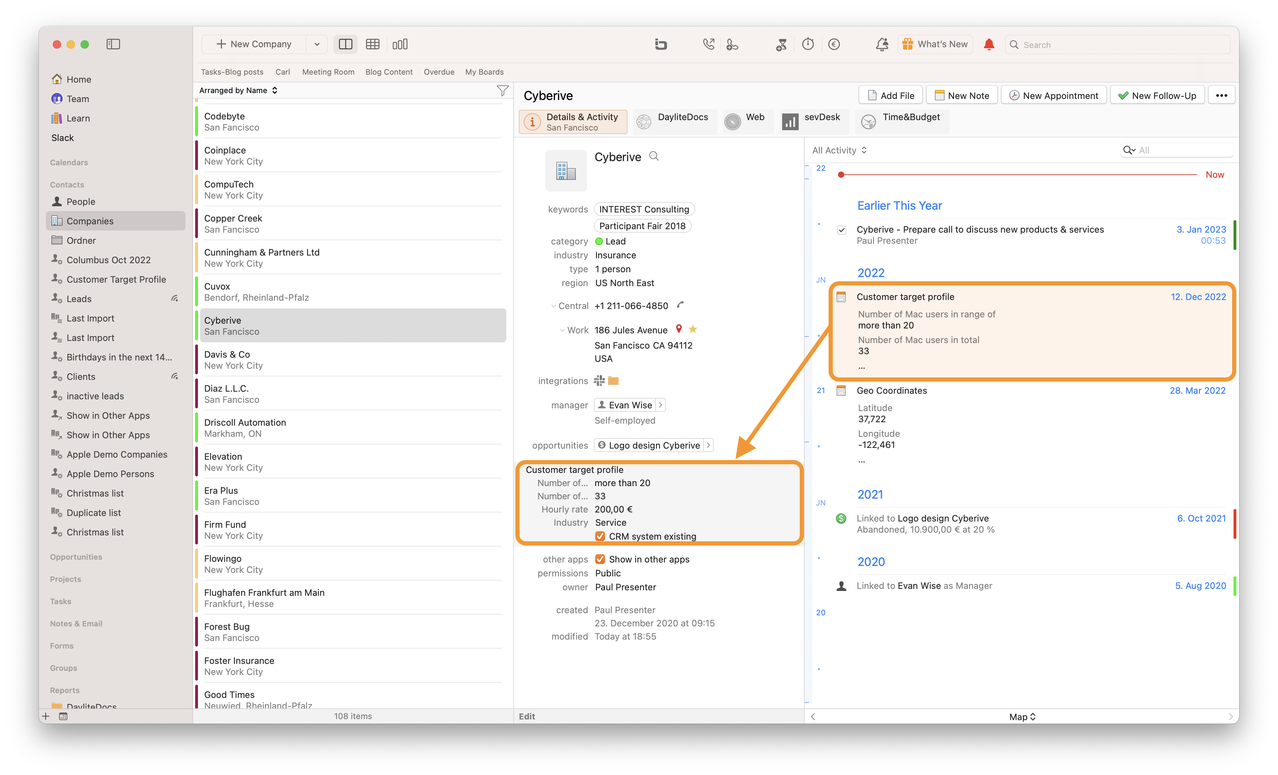
Task: Click the euro currency icon in toolbar
Action: pyautogui.click(x=834, y=44)
